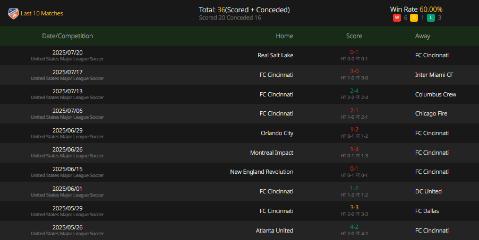
Task: Click the 1-2 score against DC United
Action: click(354, 188)
